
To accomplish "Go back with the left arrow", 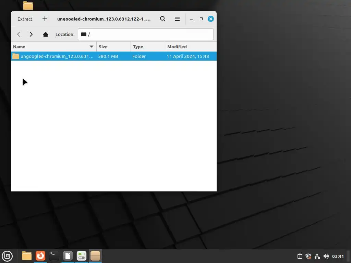I will [19, 34].
